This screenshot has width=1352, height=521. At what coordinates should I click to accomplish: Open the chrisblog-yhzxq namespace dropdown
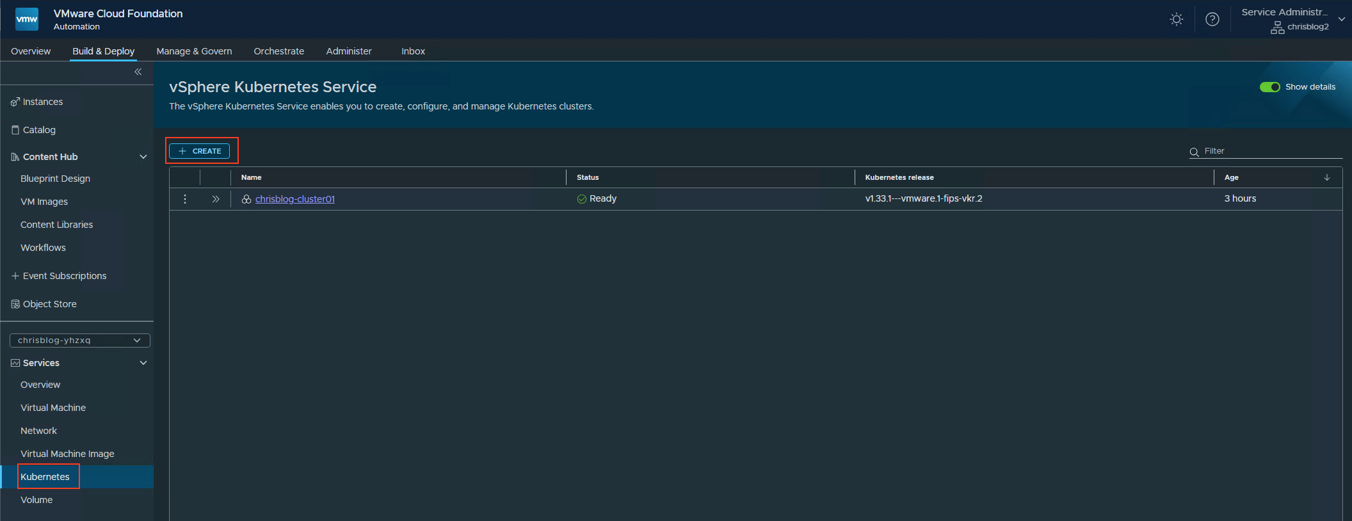pos(80,341)
